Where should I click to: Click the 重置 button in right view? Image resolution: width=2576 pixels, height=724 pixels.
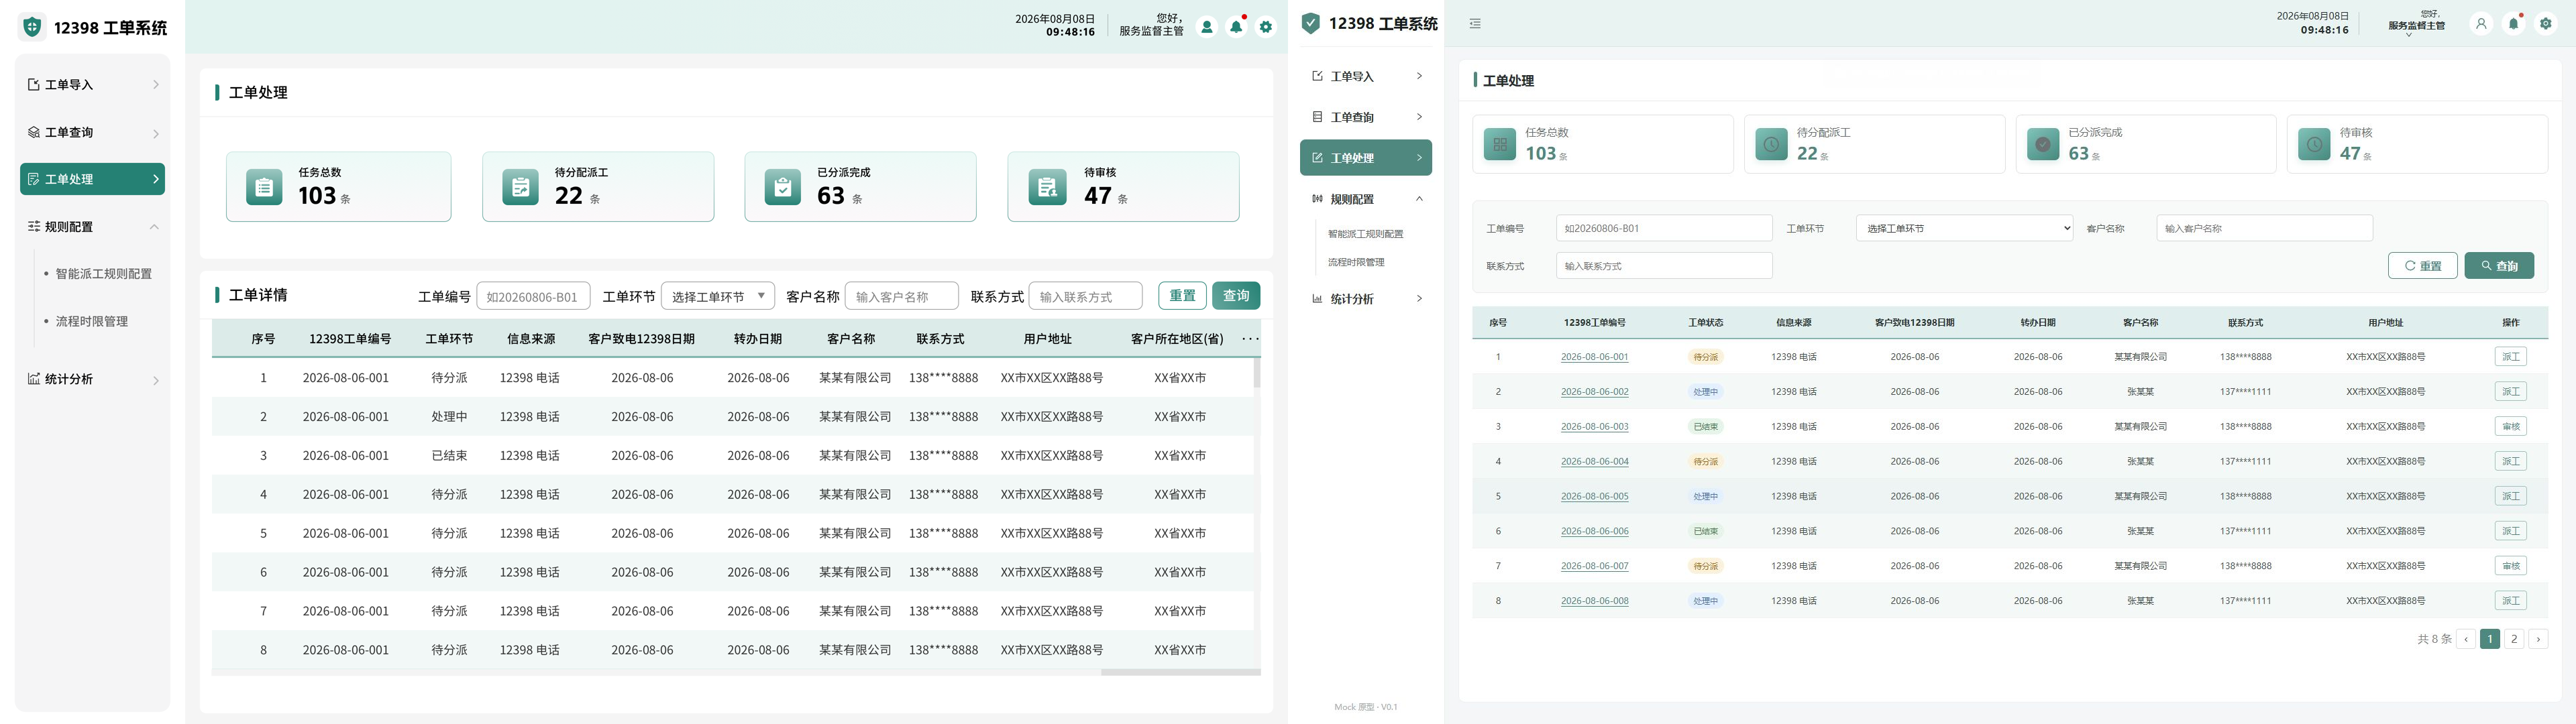coord(2422,265)
